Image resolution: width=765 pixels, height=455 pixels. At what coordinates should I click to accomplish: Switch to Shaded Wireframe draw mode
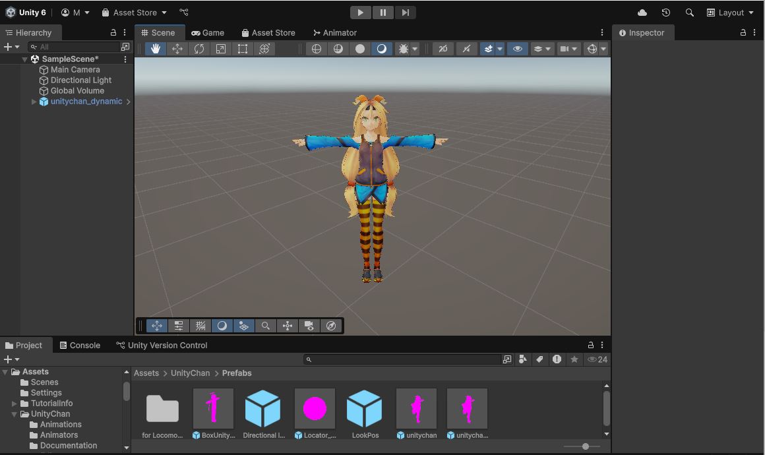338,49
